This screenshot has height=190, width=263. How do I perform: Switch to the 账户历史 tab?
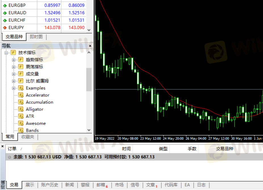(x=50, y=185)
